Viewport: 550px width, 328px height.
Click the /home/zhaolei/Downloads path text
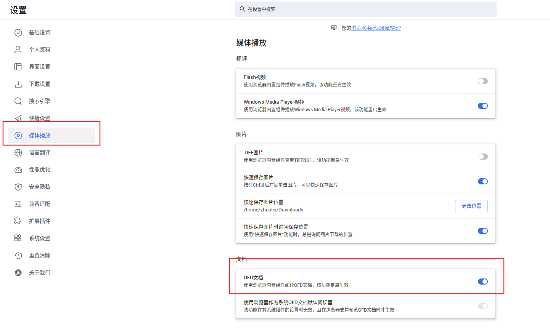[273, 210]
